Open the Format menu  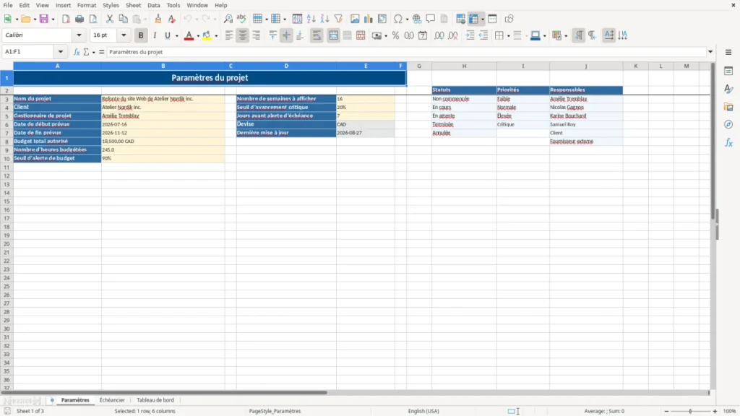[87, 5]
